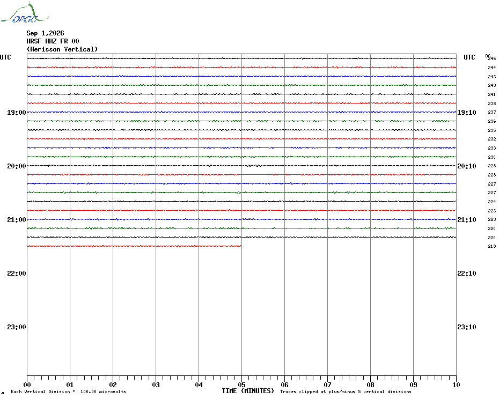499x399 pixels.
Task: Click the 23:00 left time label
Action: click(17, 327)
